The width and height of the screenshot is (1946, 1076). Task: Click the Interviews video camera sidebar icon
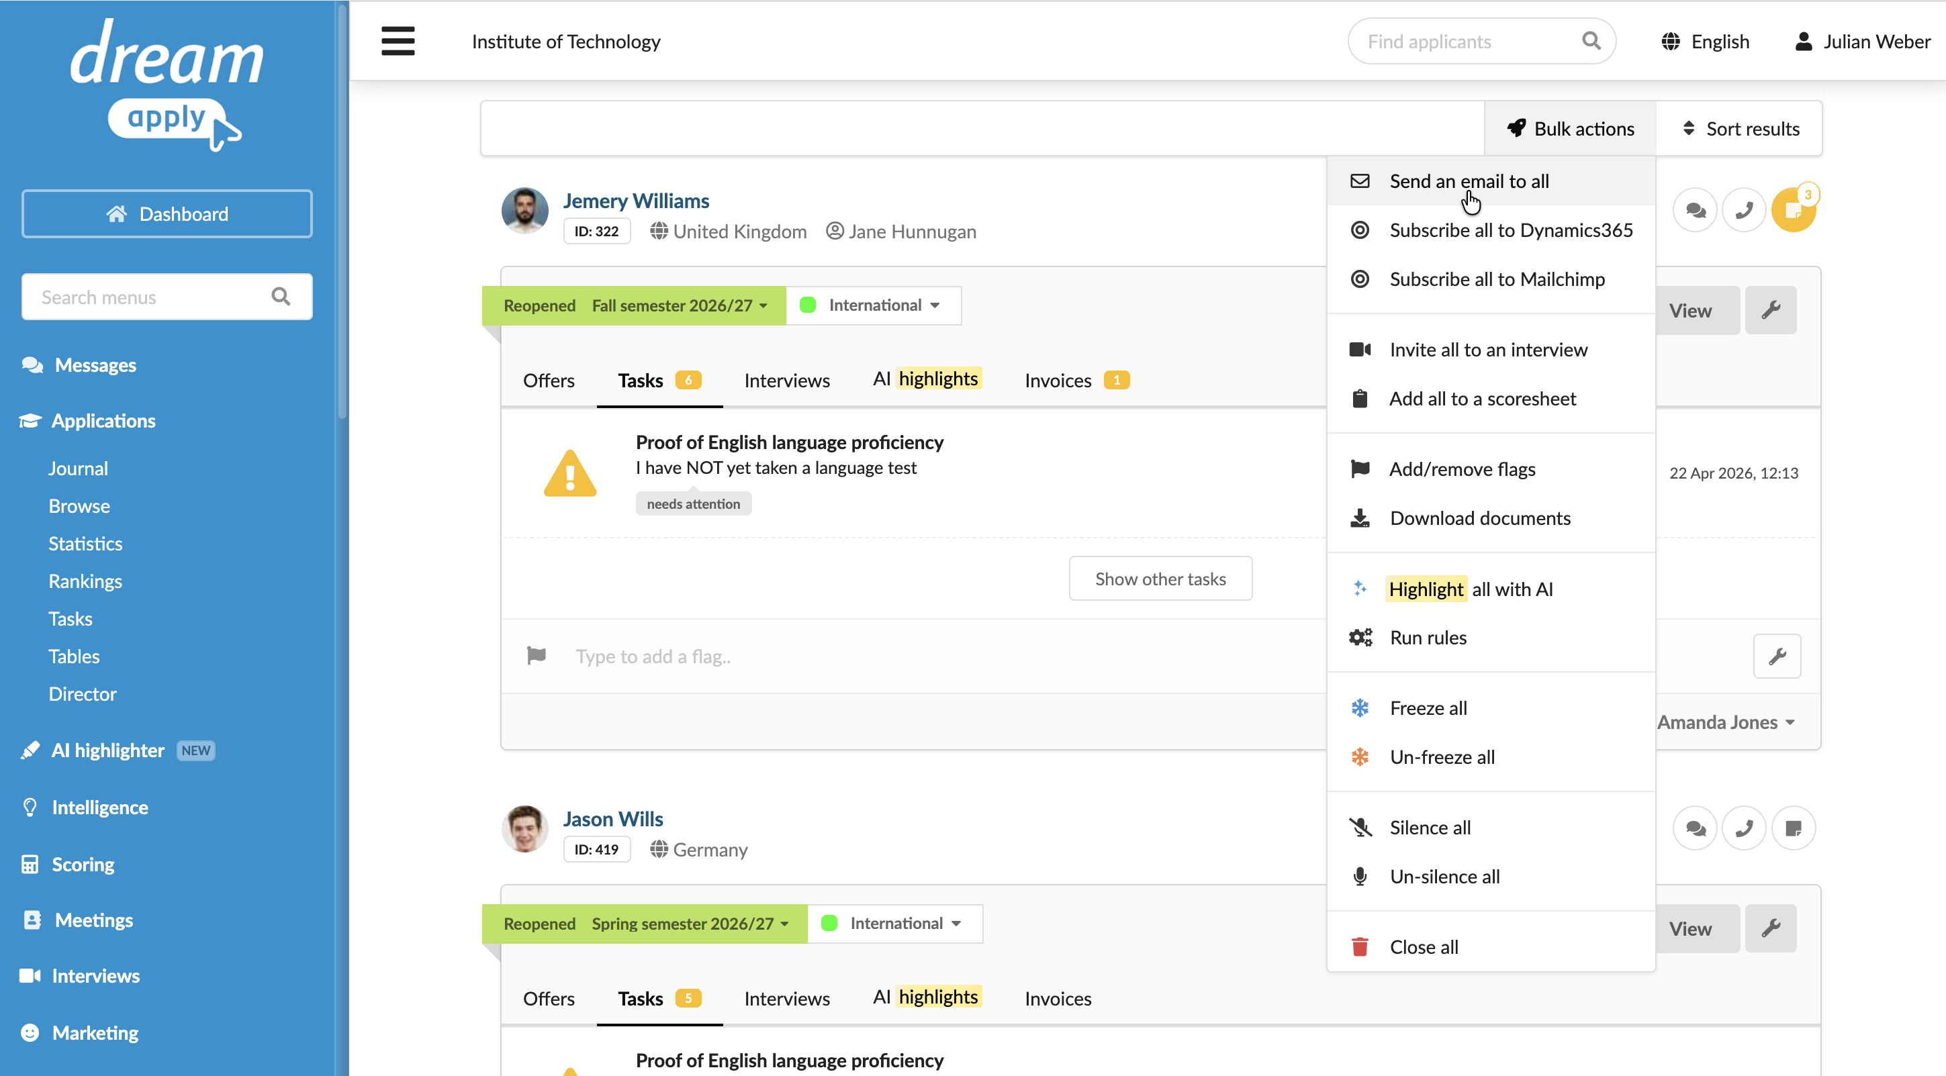30,975
